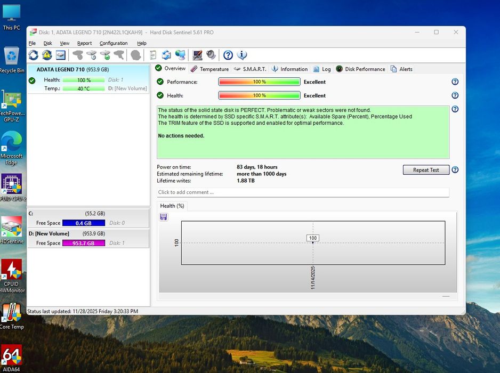Open the report document toolbar icon
The image size is (500, 373).
click(x=153, y=55)
